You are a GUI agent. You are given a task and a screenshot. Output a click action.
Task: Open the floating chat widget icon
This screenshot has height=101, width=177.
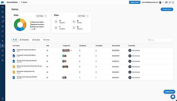coord(173,97)
